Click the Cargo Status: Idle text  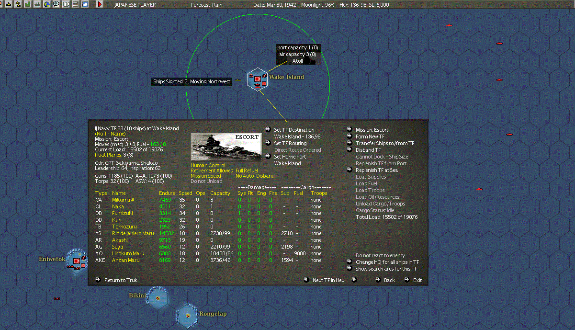pyautogui.click(x=375, y=210)
